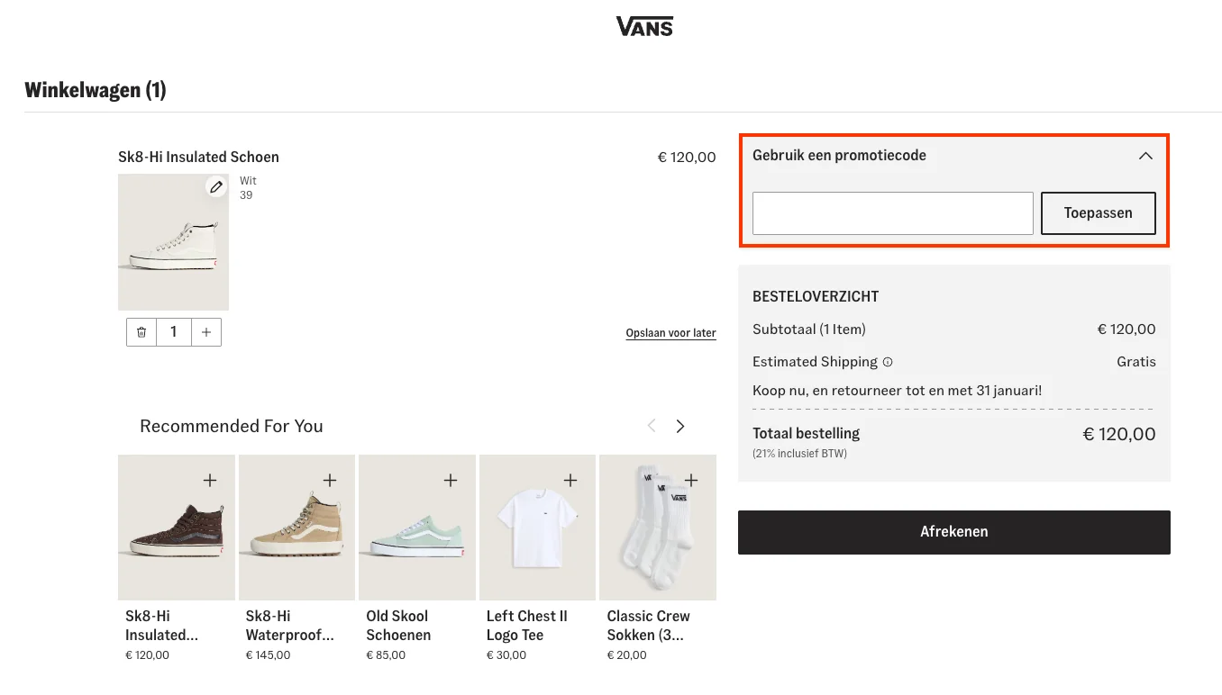
Task: Open the Opslaan voor later link
Action: coord(670,332)
